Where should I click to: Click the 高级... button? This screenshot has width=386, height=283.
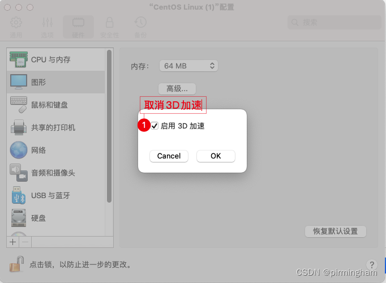coord(177,89)
